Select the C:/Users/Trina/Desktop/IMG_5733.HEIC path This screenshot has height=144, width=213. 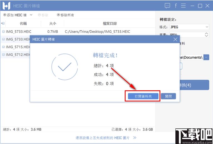pos(97,32)
